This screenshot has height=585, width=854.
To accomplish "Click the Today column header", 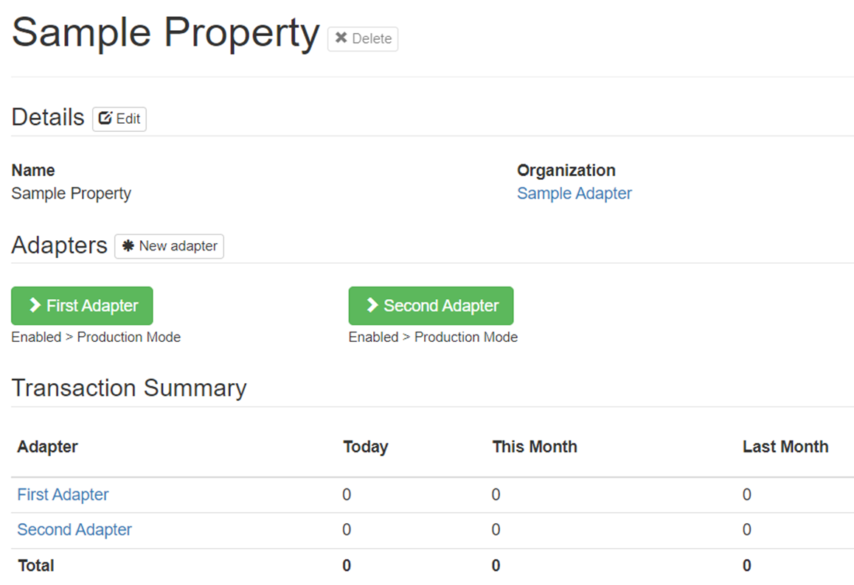I will pos(365,446).
